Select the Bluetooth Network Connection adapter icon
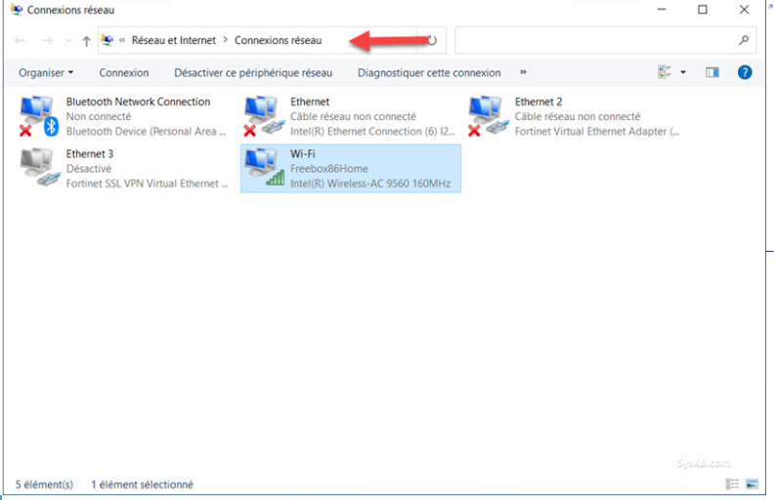The image size is (777, 500). pyautogui.click(x=38, y=116)
